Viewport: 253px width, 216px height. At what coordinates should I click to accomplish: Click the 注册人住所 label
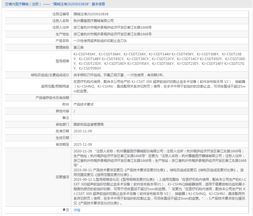tap(61, 28)
